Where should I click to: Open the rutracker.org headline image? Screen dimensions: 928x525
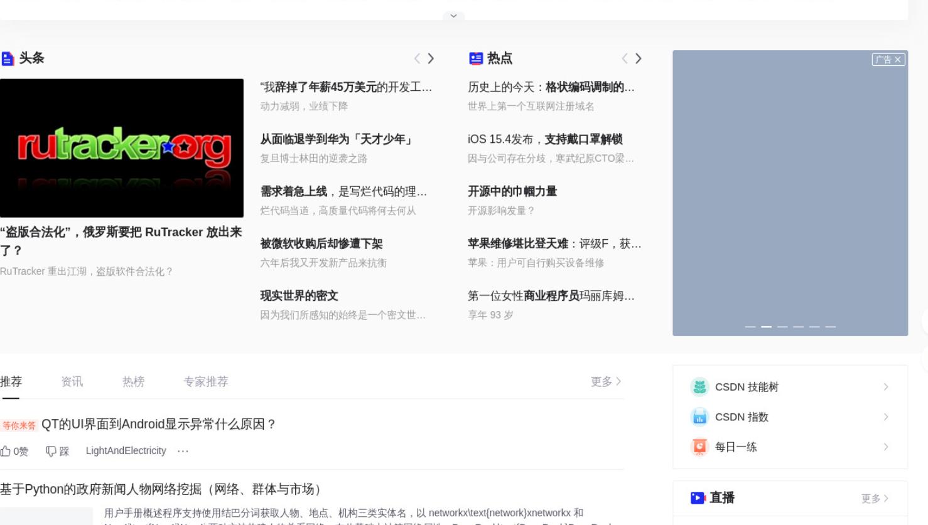click(x=122, y=148)
